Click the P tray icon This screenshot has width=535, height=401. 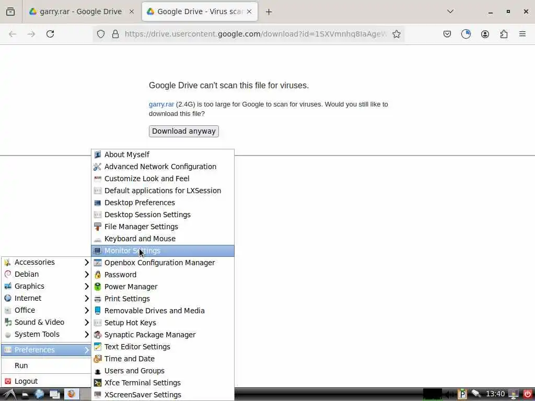pyautogui.click(x=462, y=395)
